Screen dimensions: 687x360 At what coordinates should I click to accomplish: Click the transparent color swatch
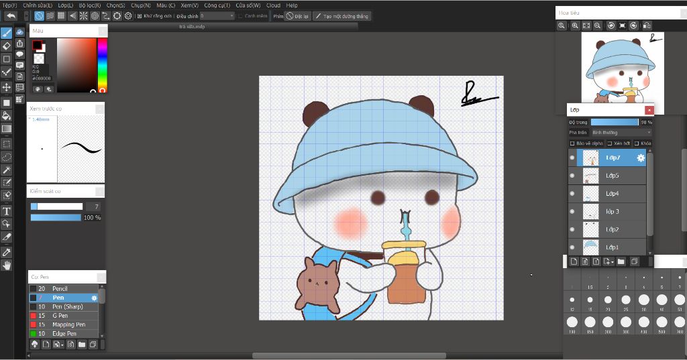[x=38, y=59]
